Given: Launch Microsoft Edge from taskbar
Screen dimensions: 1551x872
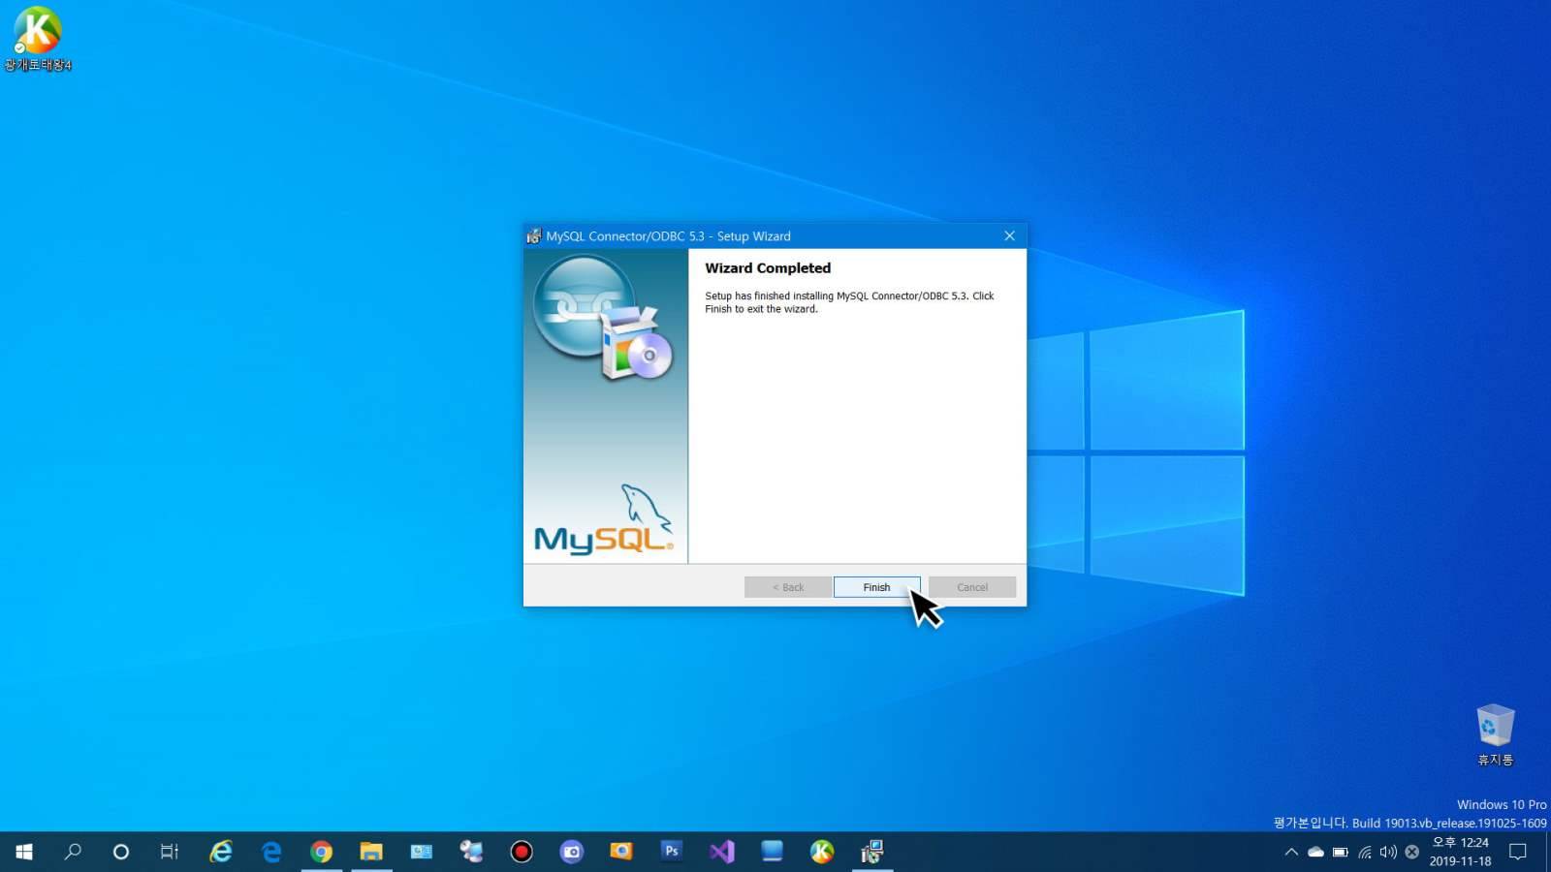Looking at the screenshot, I should click(271, 852).
